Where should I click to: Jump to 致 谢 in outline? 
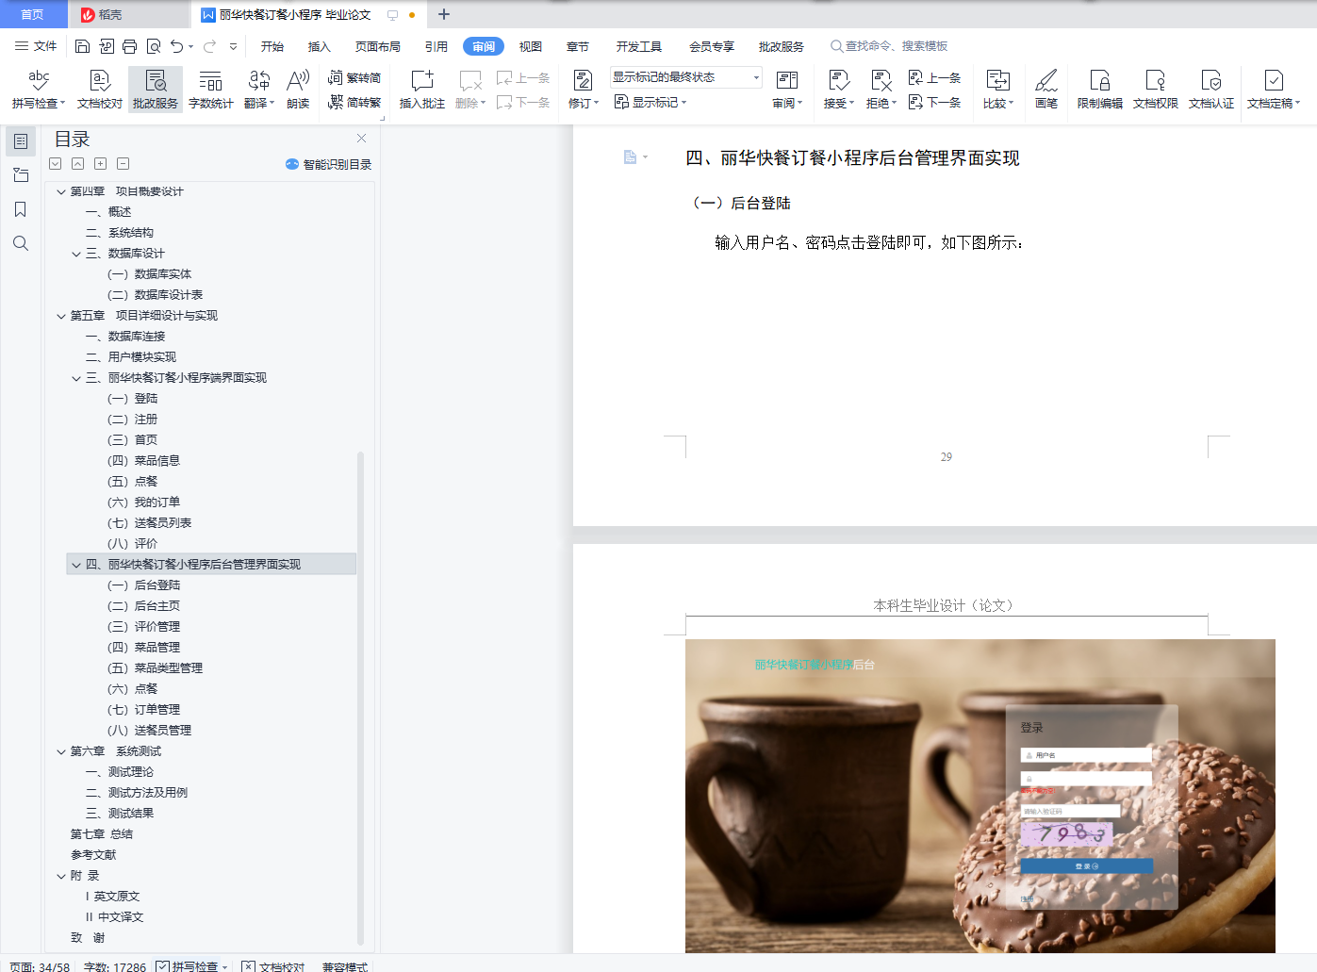pos(88,938)
